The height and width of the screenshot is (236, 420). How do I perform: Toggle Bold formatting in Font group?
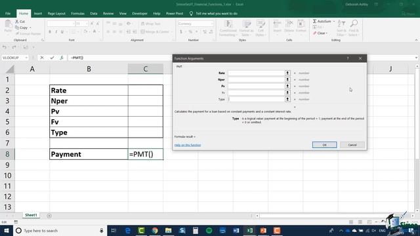(50, 32)
